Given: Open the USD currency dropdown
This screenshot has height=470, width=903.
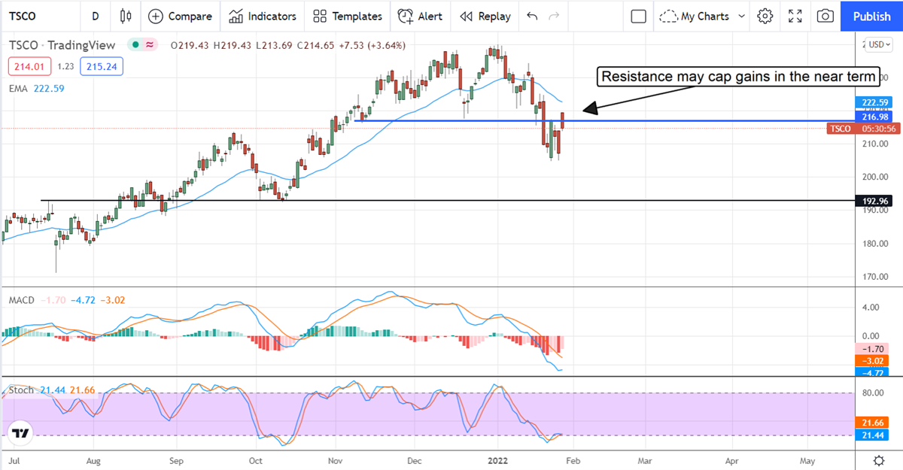Looking at the screenshot, I should coord(877,45).
